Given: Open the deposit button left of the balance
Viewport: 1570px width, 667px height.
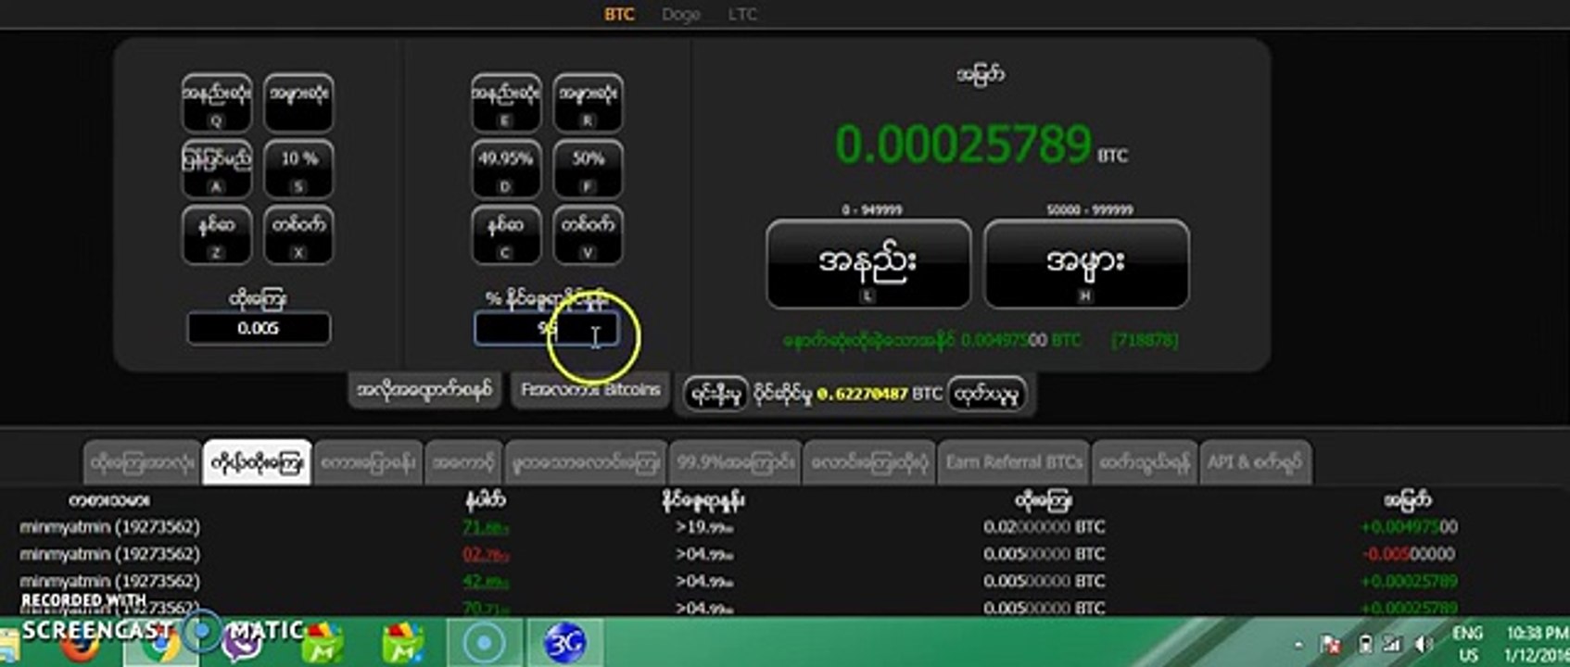Looking at the screenshot, I should (x=715, y=395).
